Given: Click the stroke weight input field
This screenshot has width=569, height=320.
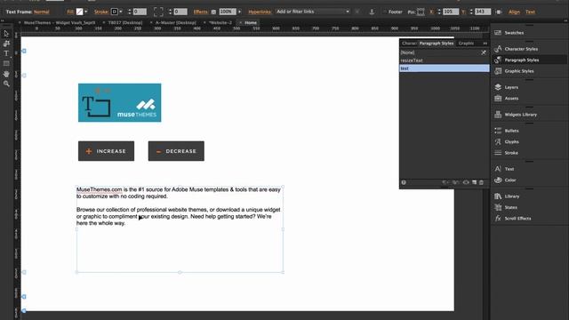Looking at the screenshot, I should coord(140,12).
